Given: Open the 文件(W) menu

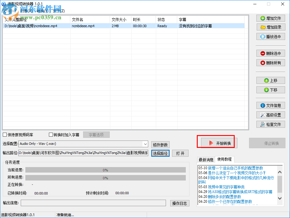Looking at the screenshot, I should [x=9, y=11].
